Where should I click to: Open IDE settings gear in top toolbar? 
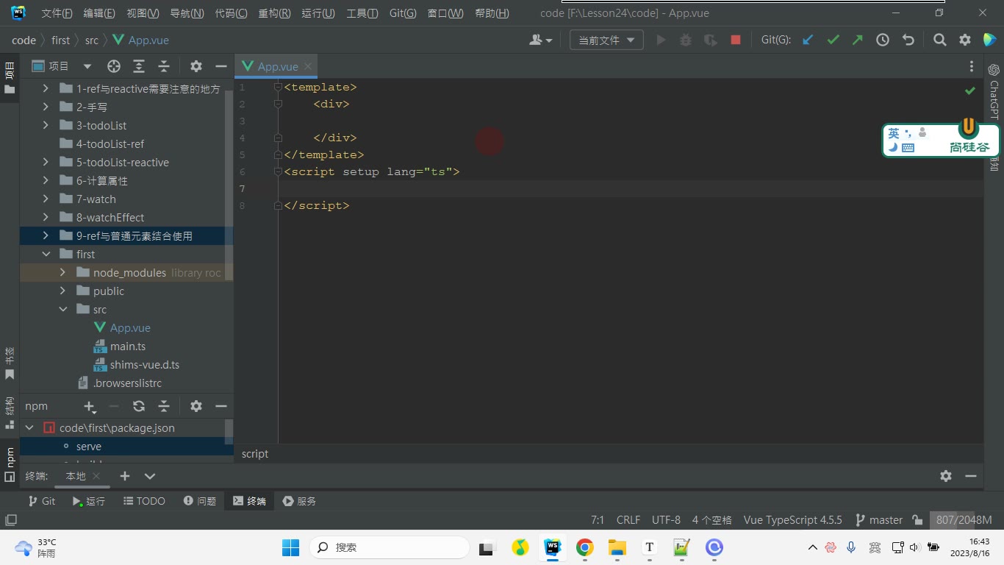click(x=965, y=40)
